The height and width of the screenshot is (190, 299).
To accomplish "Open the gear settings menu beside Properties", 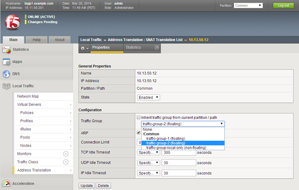I will click(84, 48).
